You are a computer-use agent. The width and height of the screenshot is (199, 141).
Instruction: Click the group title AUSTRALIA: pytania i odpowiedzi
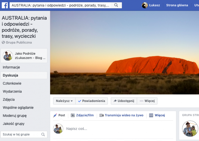24,27
